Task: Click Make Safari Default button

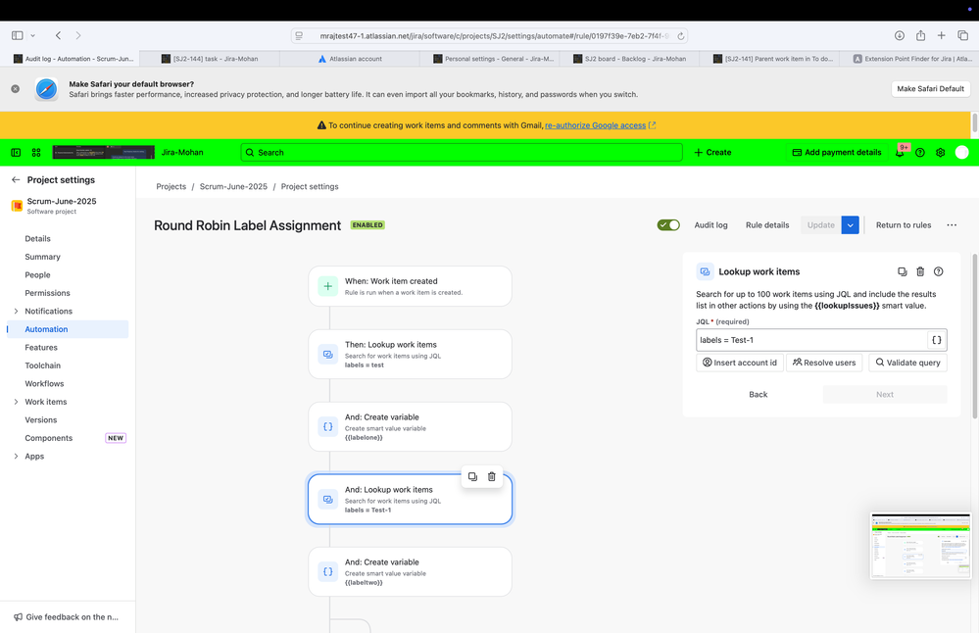Action: 930,88
